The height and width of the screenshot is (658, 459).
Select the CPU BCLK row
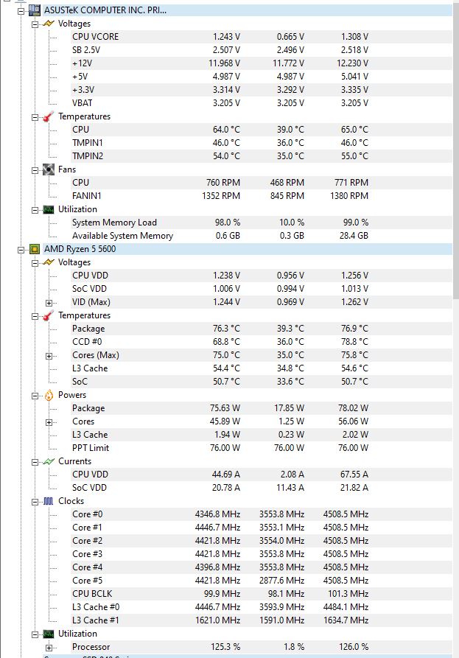[x=262, y=594]
